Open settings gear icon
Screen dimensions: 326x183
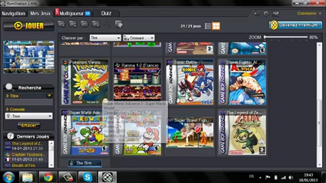(x=266, y=13)
